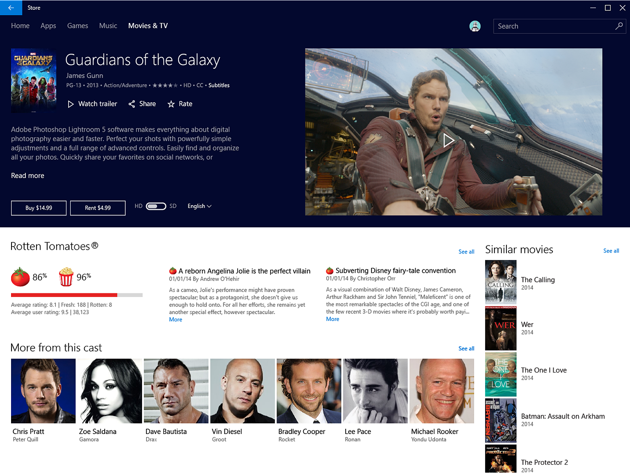Image resolution: width=630 pixels, height=473 pixels.
Task: Click in the Search input field
Action: pos(554,26)
